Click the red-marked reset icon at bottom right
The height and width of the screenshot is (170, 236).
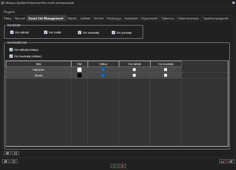point(223,161)
